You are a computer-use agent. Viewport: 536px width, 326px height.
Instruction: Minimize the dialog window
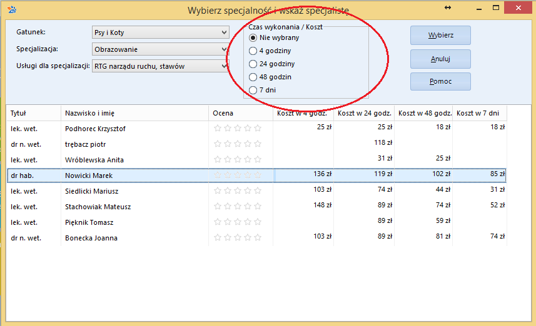click(479, 8)
